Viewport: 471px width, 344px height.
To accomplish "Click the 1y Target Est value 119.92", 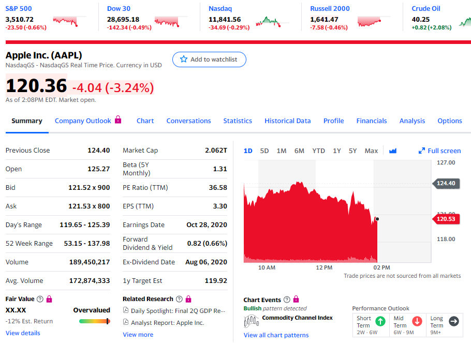I will tap(216, 281).
